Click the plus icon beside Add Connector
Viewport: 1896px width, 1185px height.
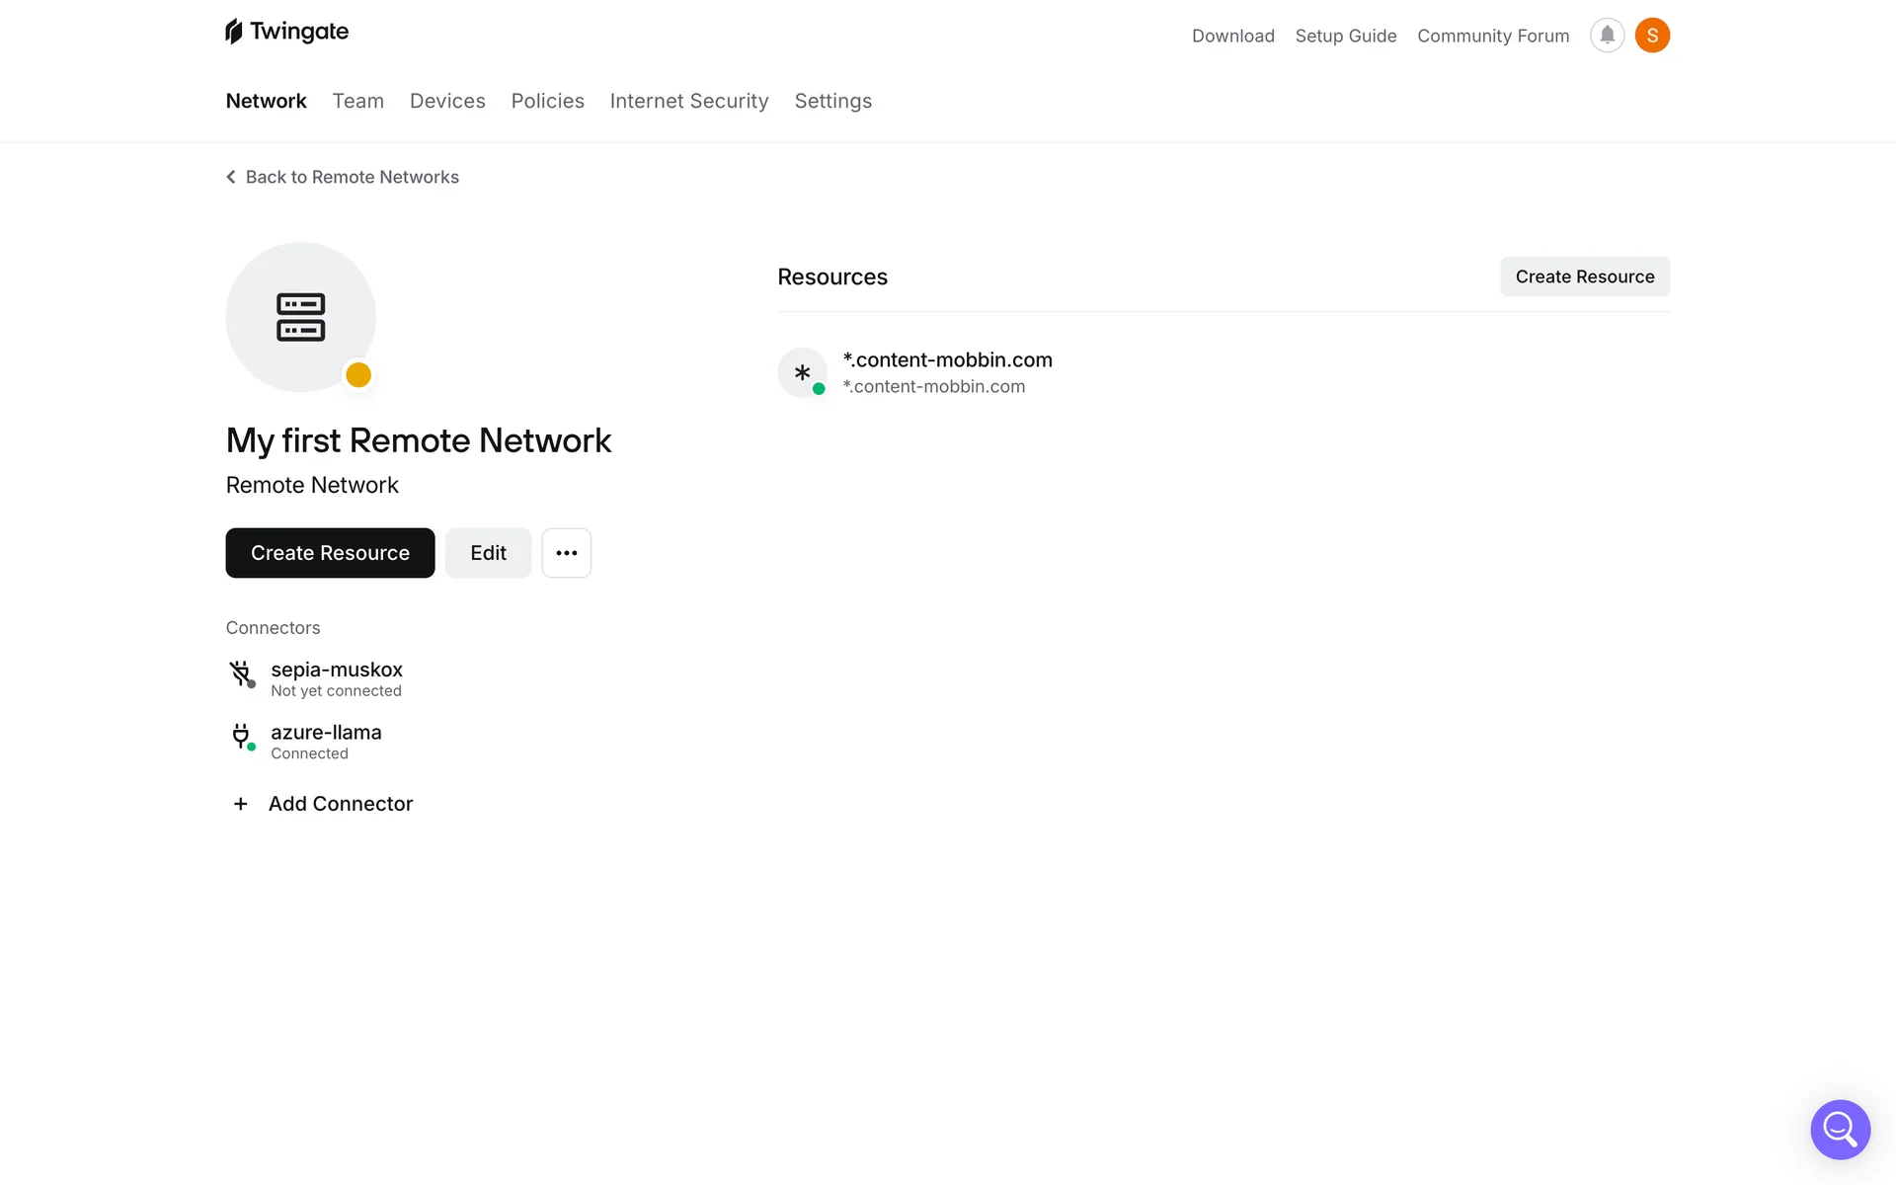(240, 804)
